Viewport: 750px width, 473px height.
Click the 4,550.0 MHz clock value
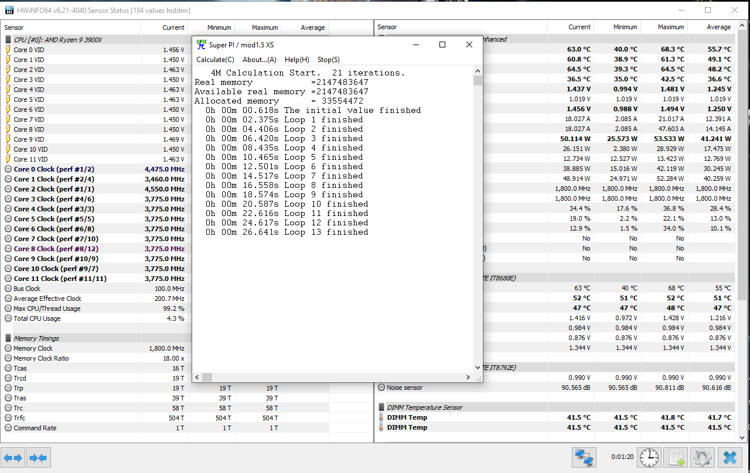point(165,189)
